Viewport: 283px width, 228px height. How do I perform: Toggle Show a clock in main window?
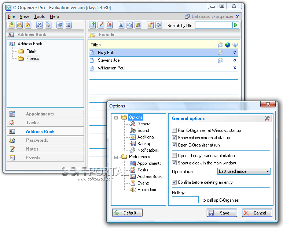tap(174, 163)
